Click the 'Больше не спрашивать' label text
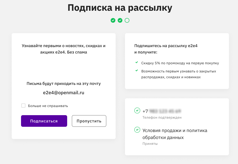This screenshot has width=238, height=164. 48,106
